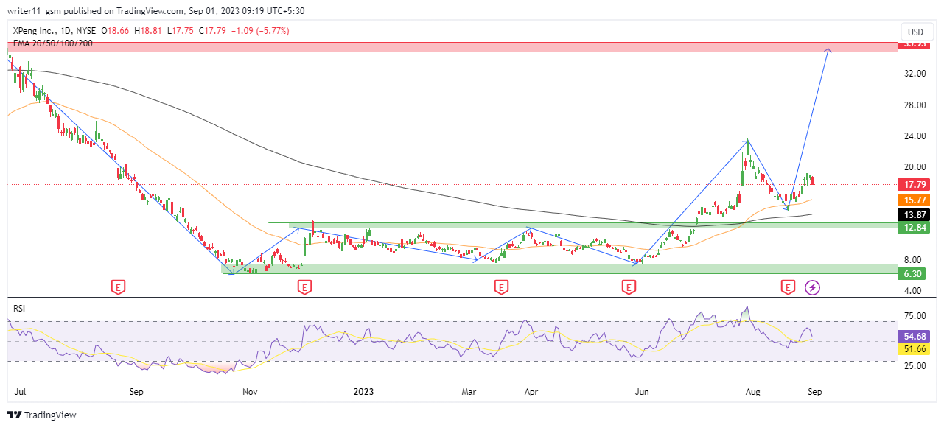Click the earnings marker near late November
944x428 pixels.
click(x=304, y=287)
